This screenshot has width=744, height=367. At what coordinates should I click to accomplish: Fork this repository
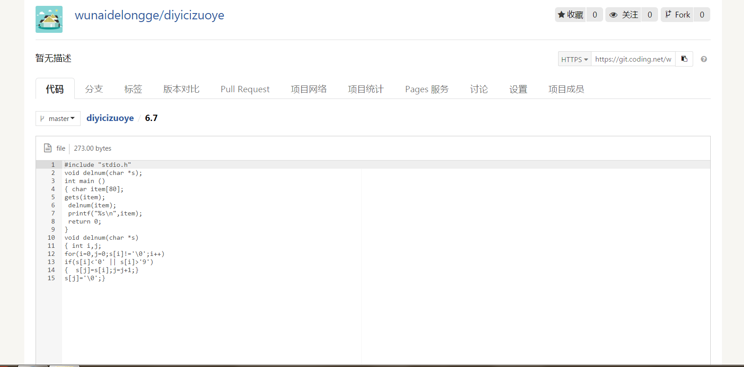pyautogui.click(x=677, y=15)
